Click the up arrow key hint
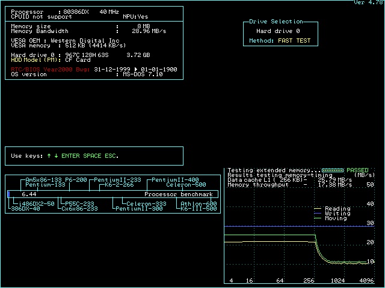Screen dimensions: 385x288 click(48, 156)
